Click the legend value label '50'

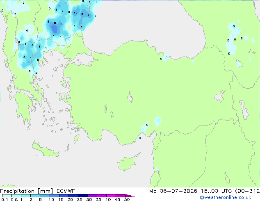(x=127, y=199)
